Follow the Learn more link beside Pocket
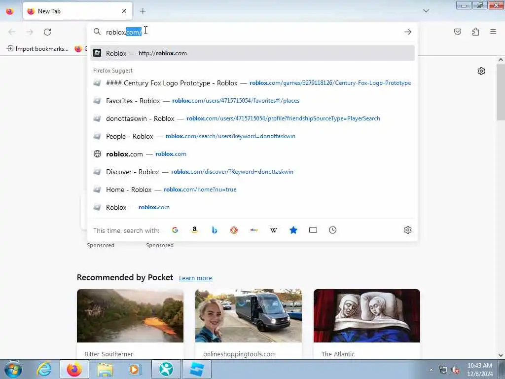This screenshot has height=379, width=505. point(195,278)
